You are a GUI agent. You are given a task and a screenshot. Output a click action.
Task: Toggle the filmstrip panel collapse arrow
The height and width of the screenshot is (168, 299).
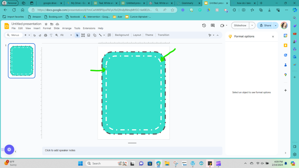[x=15, y=151]
